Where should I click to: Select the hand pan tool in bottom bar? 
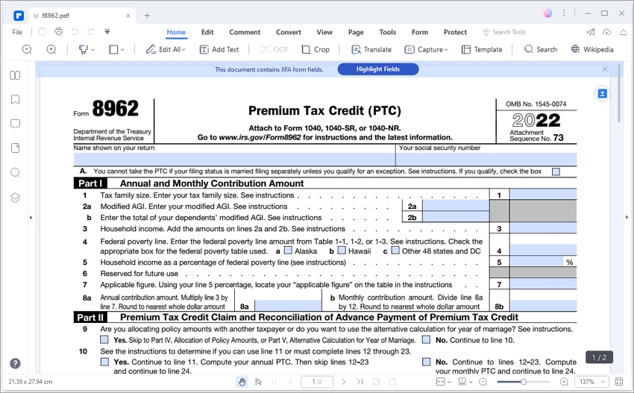click(x=242, y=382)
